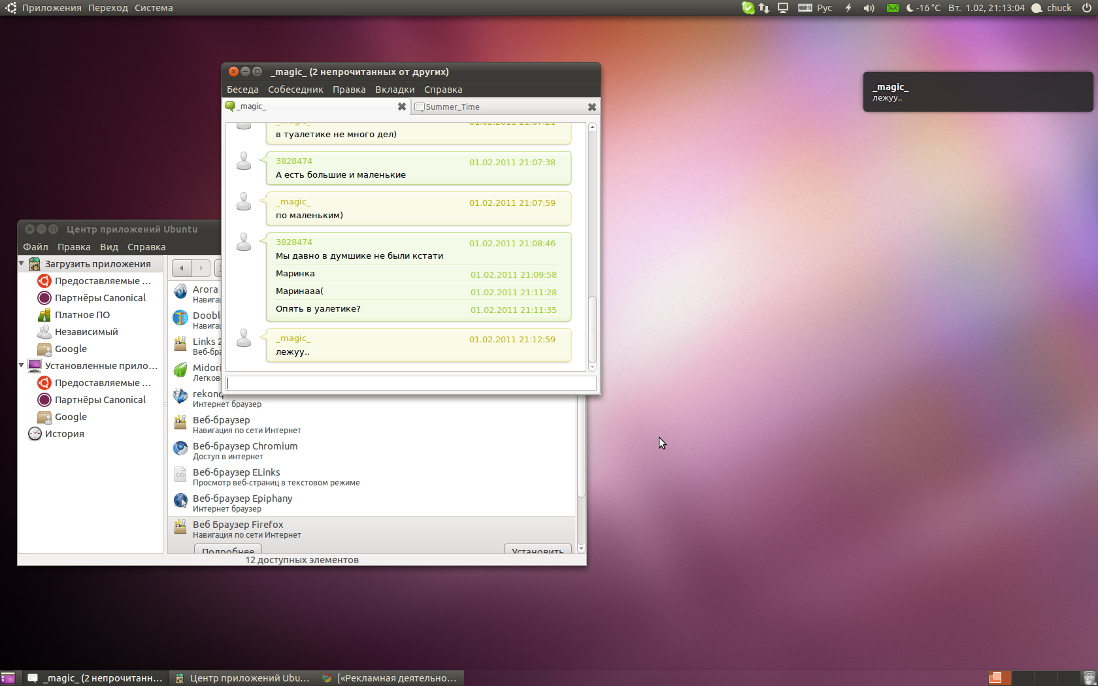Viewport: 1098px width, 686px height.
Task: Open the Собеседник menu
Action: point(295,90)
